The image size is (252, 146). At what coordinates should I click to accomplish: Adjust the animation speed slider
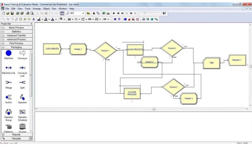[x=144, y=13]
